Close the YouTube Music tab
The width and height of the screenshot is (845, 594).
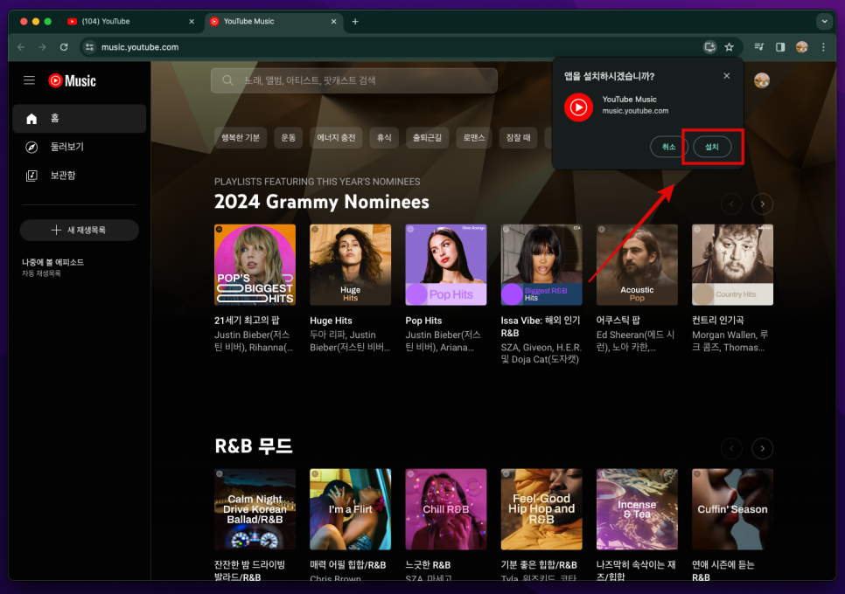coord(333,22)
